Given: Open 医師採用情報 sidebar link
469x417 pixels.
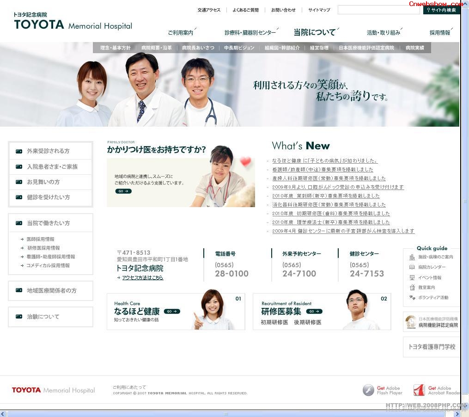Looking at the screenshot, I should pyautogui.click(x=40, y=239).
